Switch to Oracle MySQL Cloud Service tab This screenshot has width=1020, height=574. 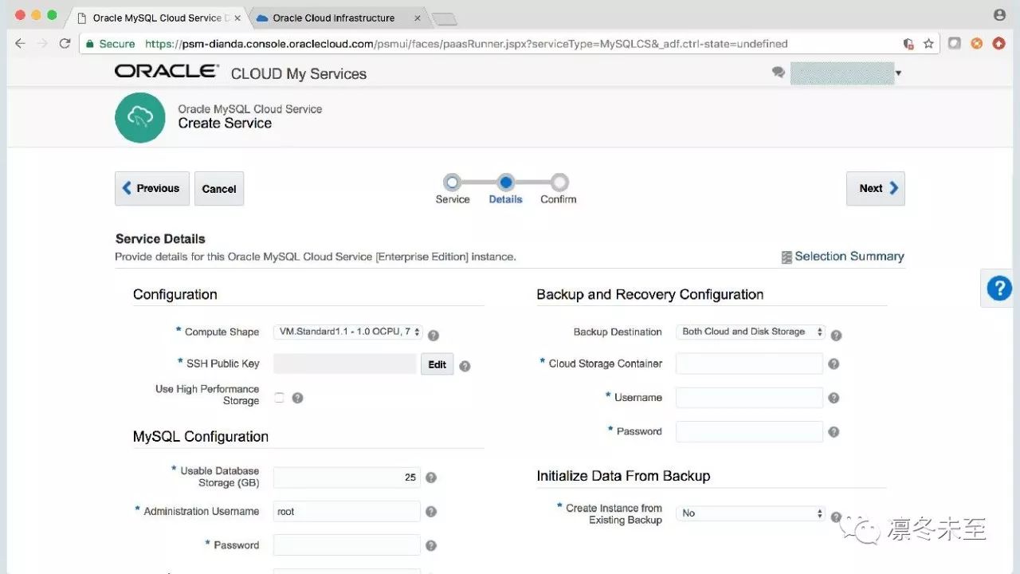(x=159, y=18)
